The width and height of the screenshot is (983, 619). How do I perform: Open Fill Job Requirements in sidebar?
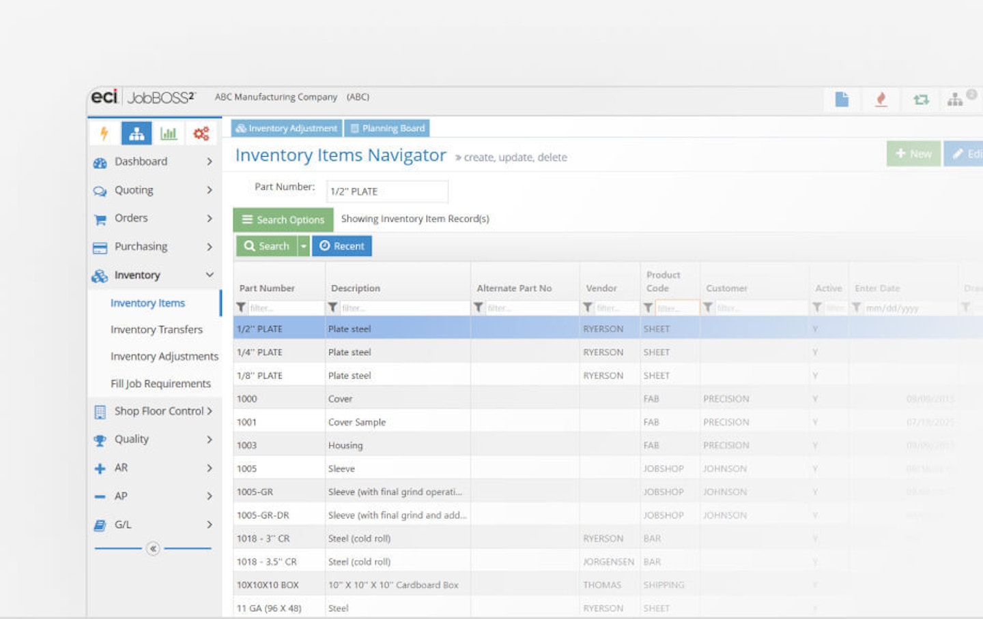[160, 384]
